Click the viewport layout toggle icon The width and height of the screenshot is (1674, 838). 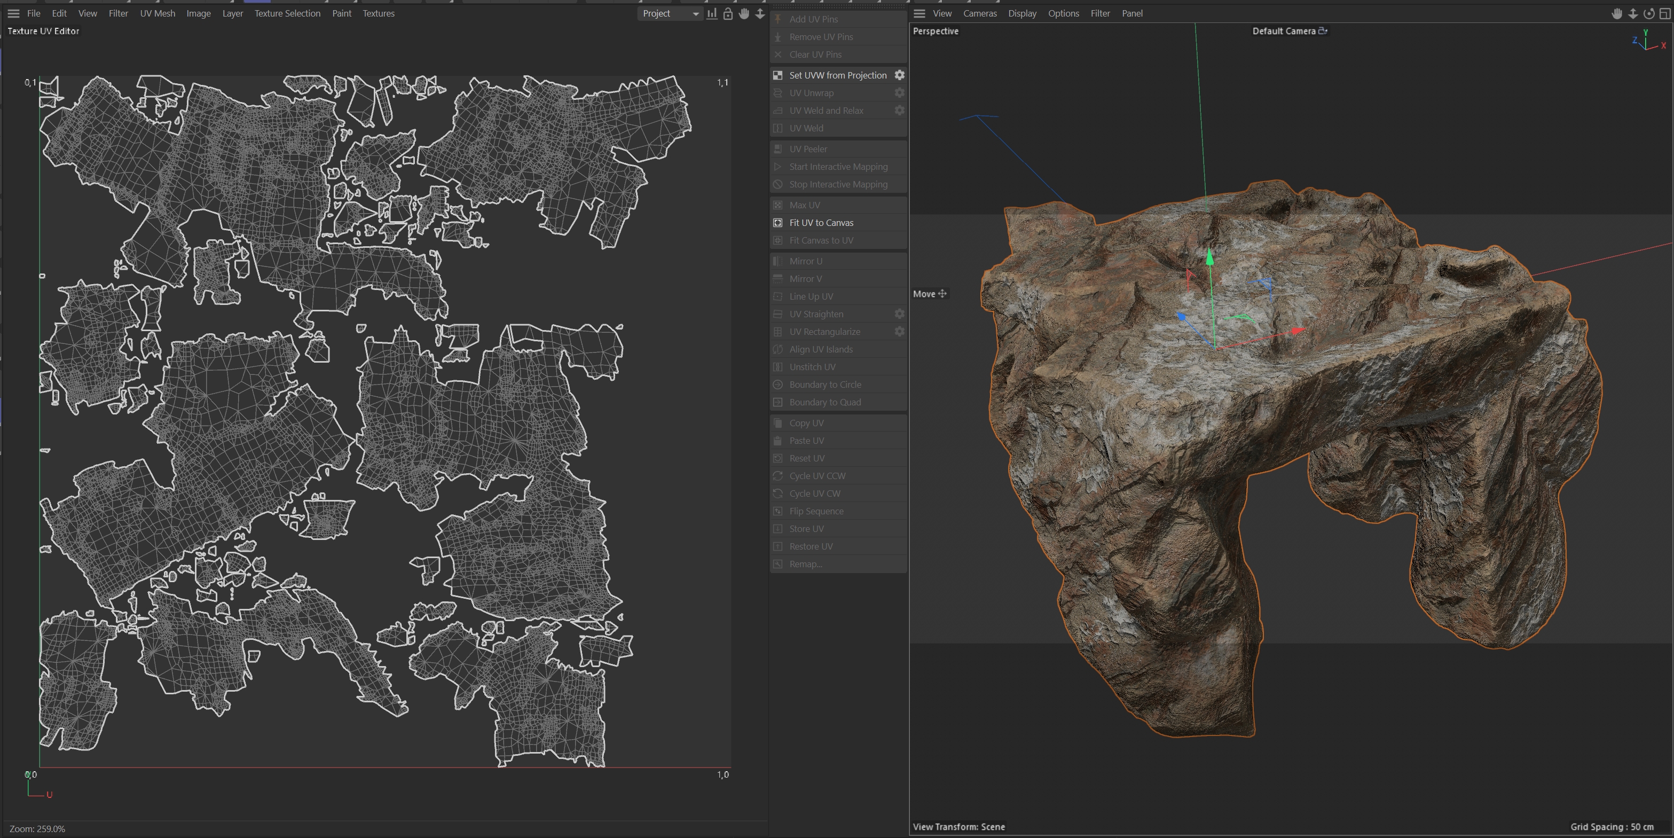click(1665, 14)
